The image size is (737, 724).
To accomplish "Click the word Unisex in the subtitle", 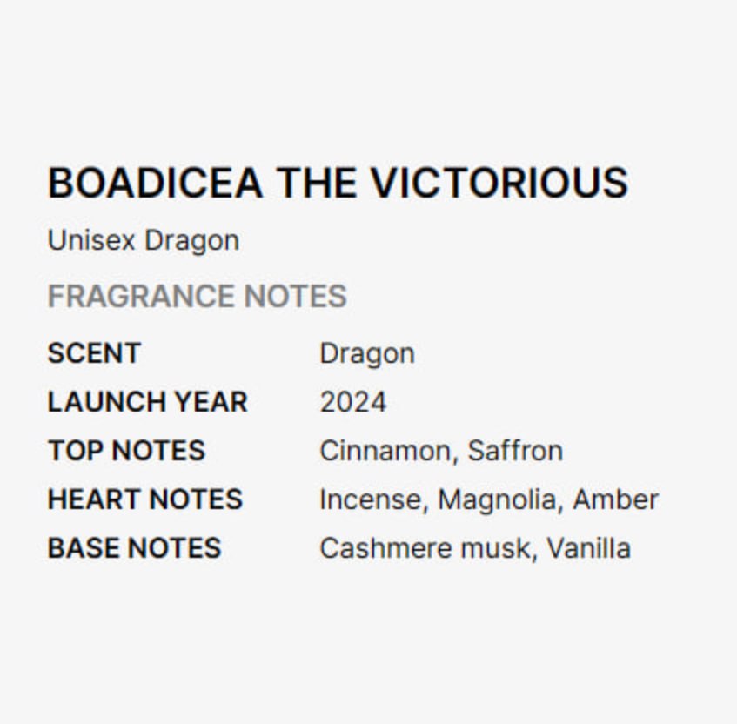I will [92, 240].
